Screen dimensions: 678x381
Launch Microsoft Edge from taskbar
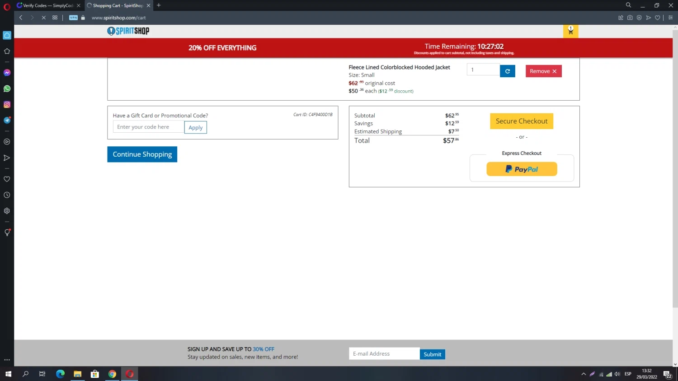click(x=60, y=374)
